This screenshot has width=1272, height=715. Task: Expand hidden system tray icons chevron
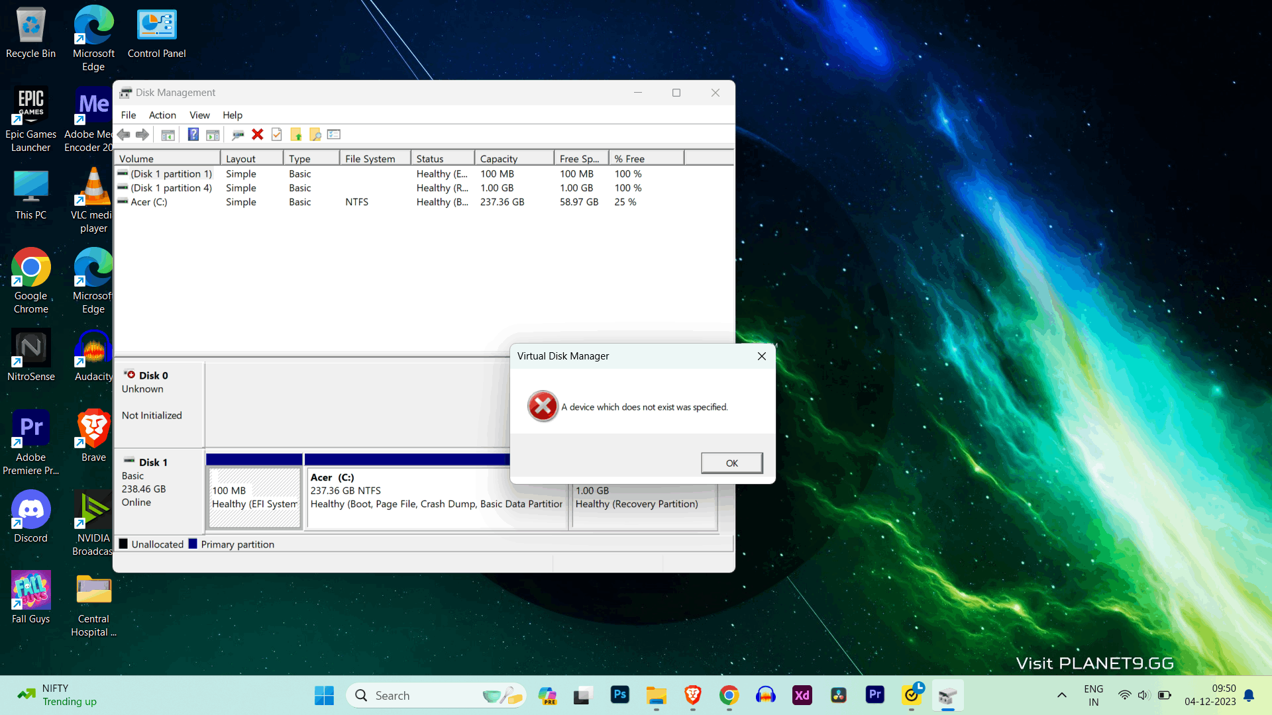(1062, 695)
